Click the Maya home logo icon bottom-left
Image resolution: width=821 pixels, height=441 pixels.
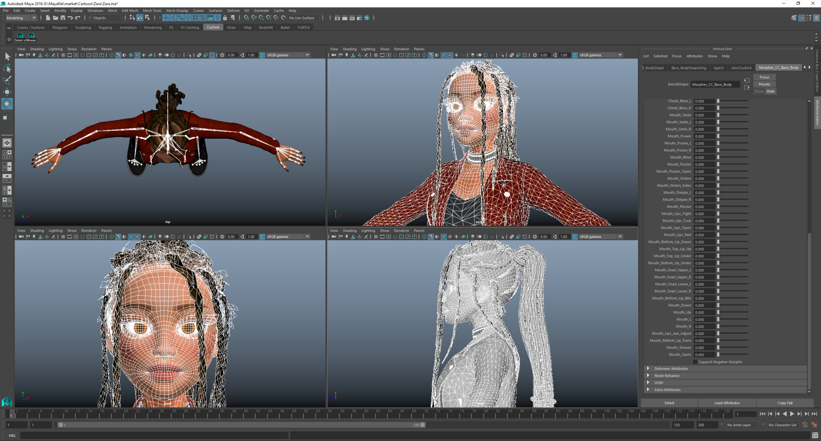pyautogui.click(x=7, y=401)
